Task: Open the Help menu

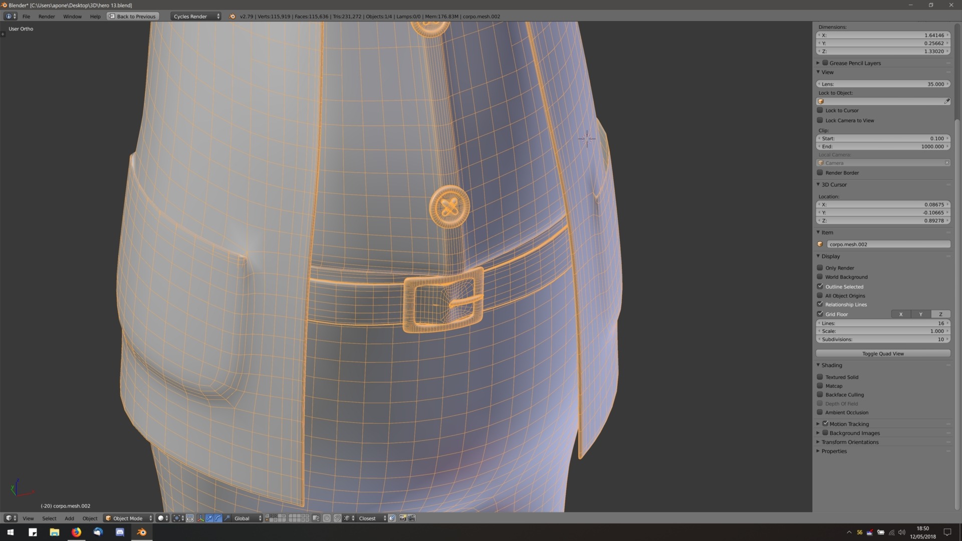Action: pos(95,17)
